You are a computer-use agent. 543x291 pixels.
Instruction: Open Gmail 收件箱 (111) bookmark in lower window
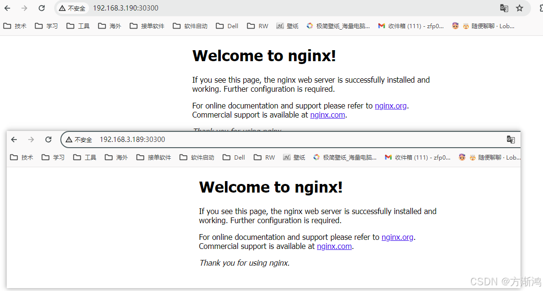click(417, 157)
